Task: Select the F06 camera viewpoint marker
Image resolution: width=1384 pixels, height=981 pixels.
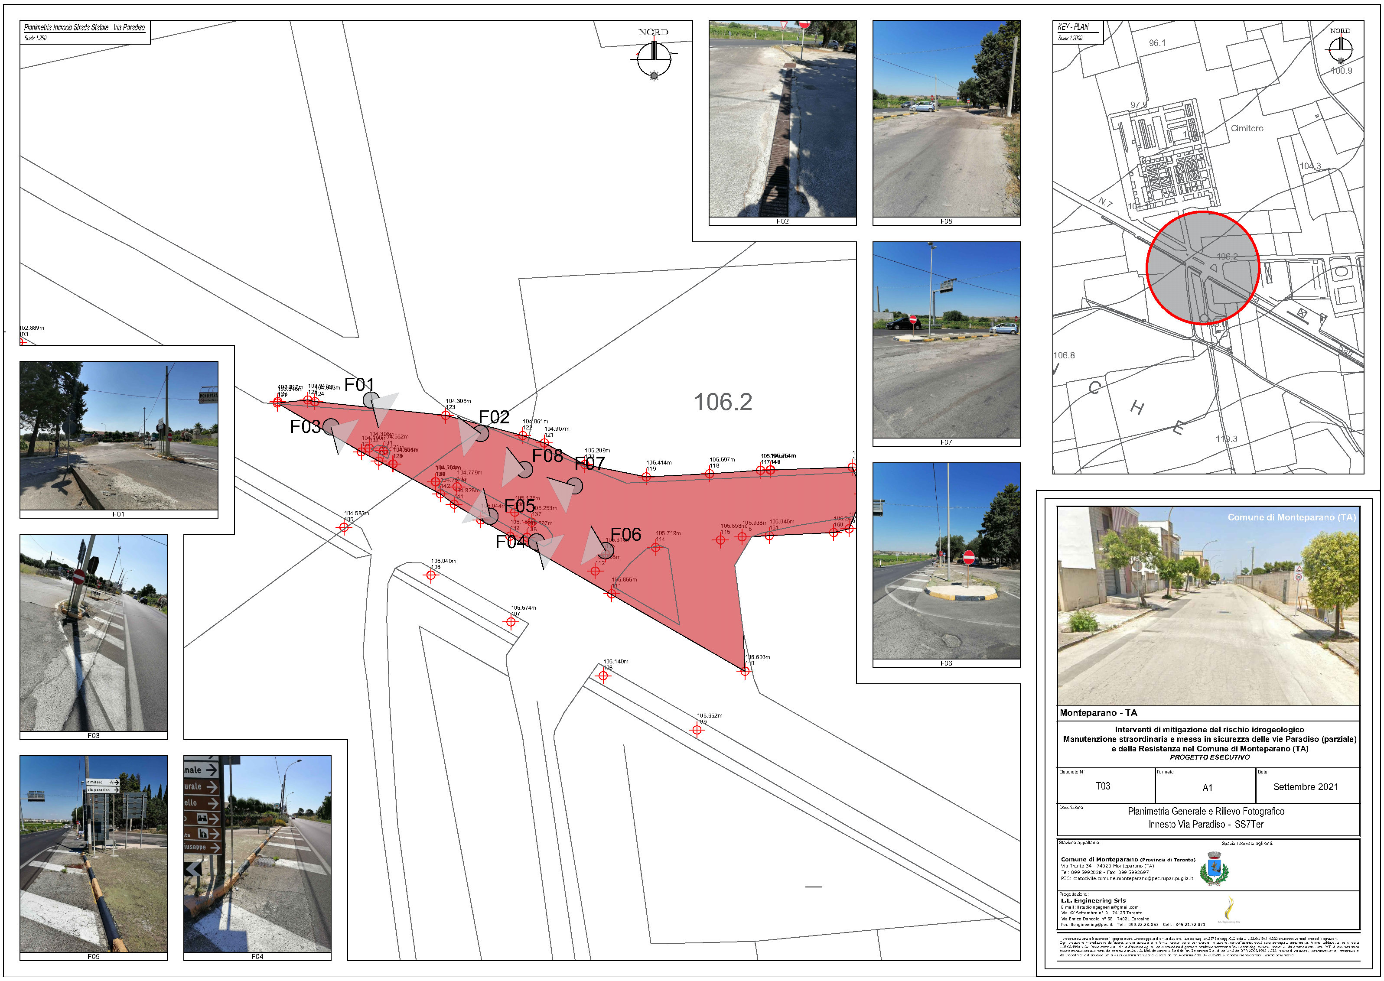Action: click(606, 550)
